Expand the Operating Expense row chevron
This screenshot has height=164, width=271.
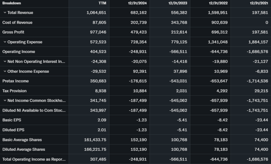(5, 42)
